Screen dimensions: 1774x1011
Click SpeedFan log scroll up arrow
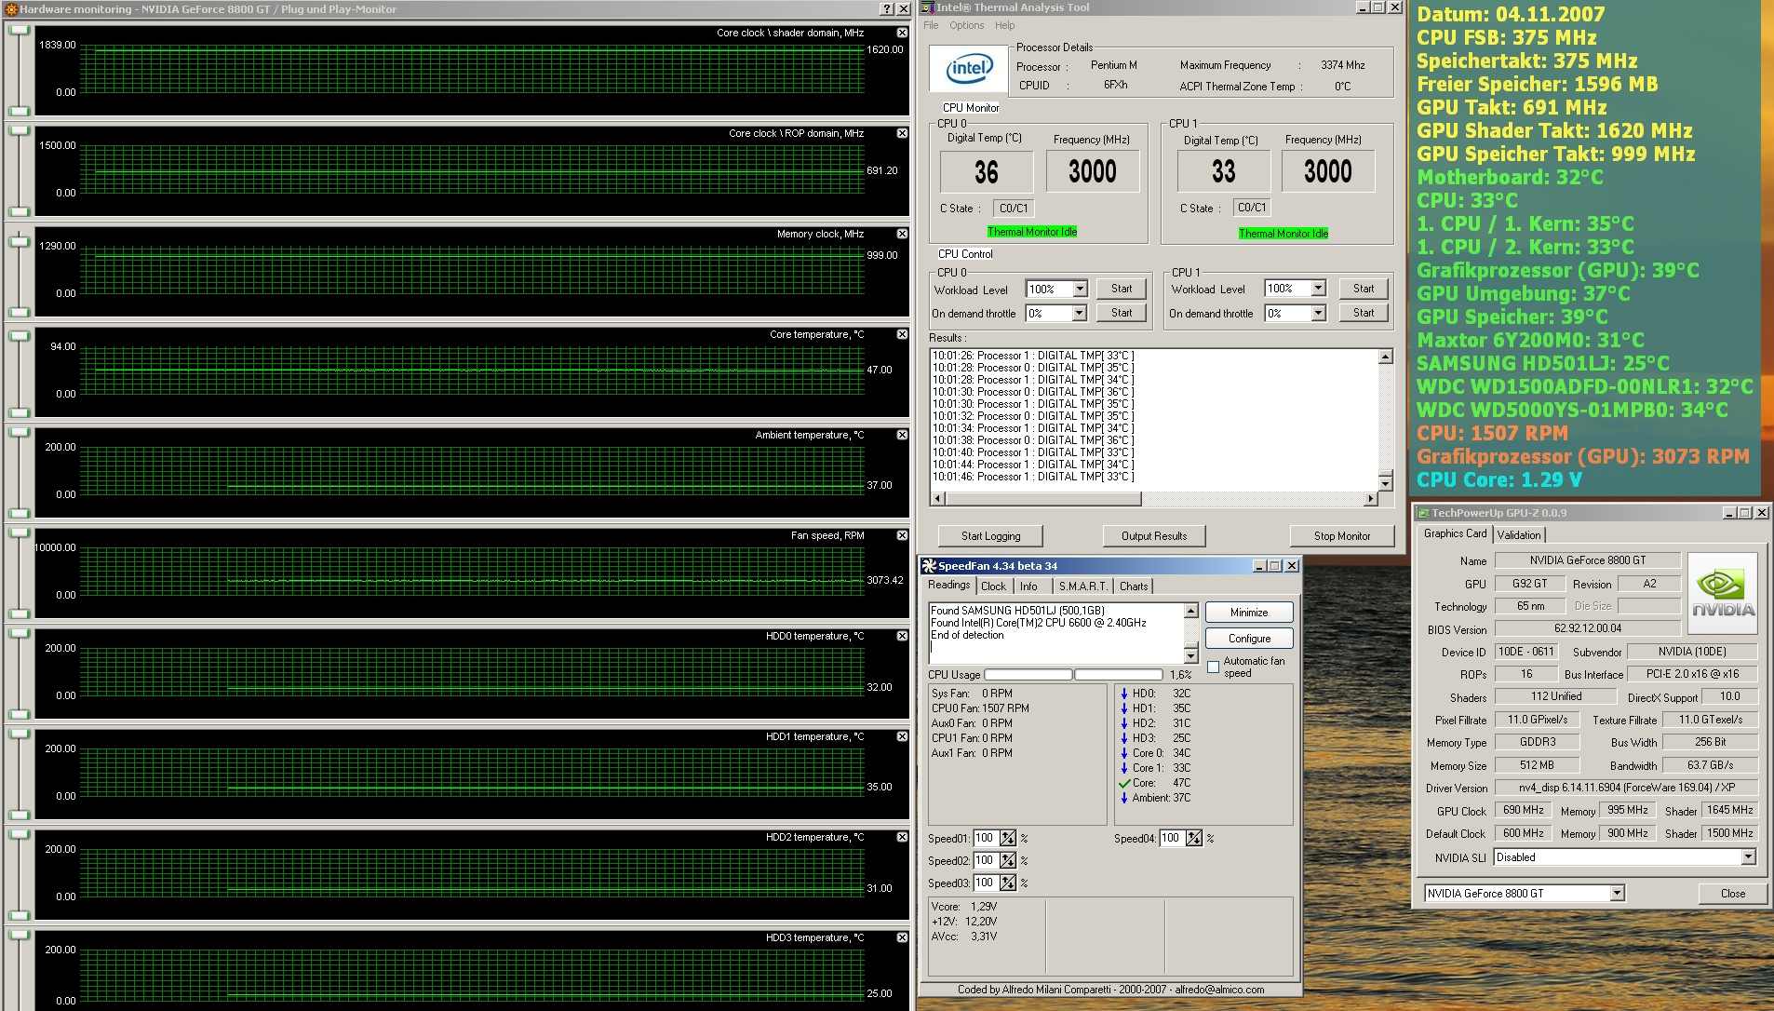tap(1190, 611)
